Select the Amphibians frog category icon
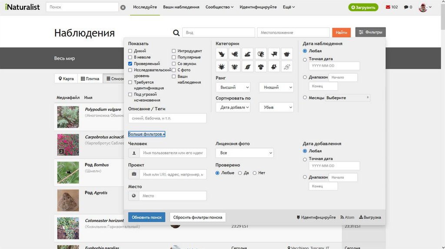 (234, 54)
